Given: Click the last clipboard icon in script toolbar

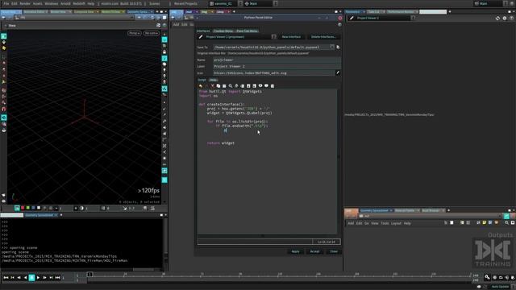Looking at the screenshot, I should tap(273, 86).
